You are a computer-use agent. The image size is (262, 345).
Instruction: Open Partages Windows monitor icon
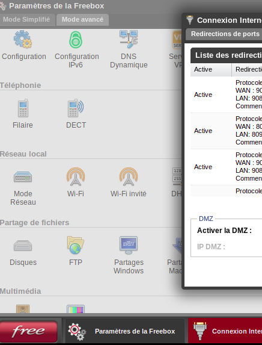[129, 245]
